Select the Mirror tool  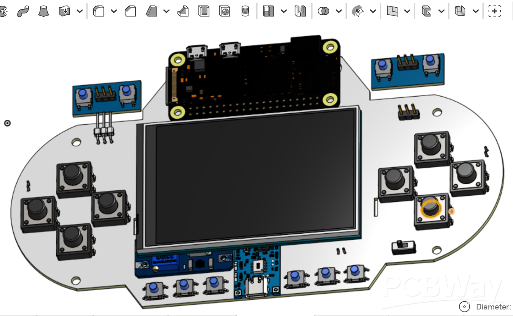click(x=300, y=11)
